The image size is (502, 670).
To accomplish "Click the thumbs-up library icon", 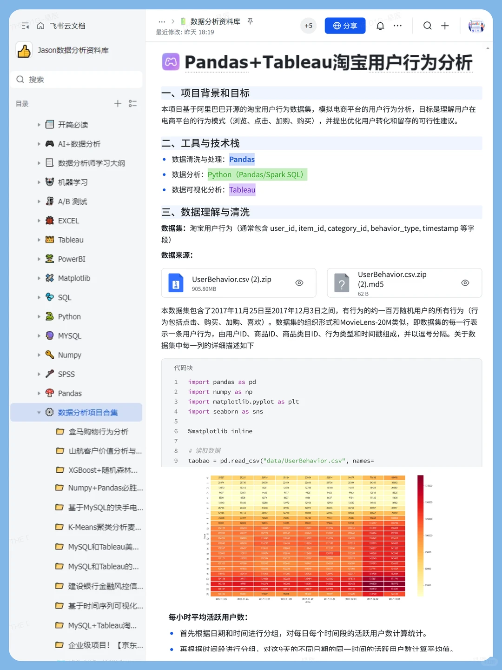I will pos(24,50).
